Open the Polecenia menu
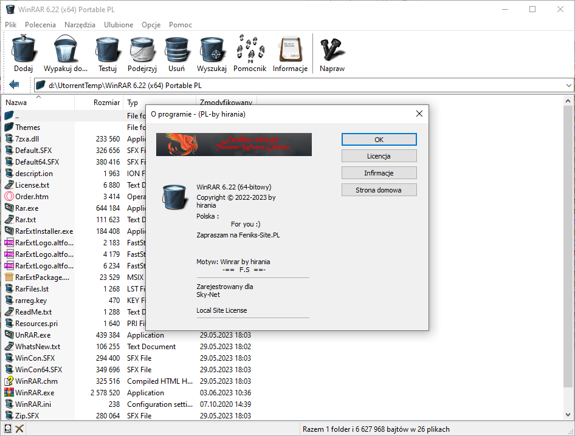Screen dimensions: 575x436 tap(40, 24)
